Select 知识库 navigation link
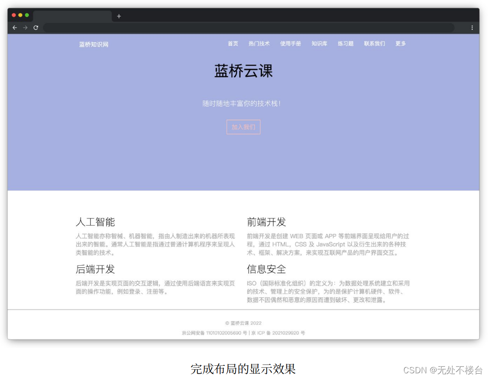 point(319,44)
